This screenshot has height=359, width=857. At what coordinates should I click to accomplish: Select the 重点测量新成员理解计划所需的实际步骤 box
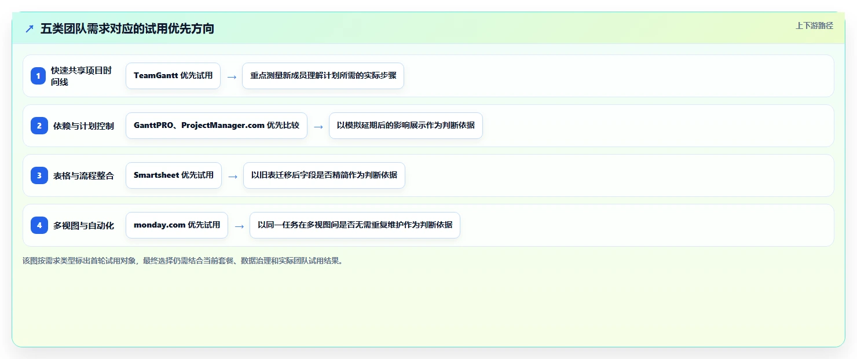[x=323, y=76]
